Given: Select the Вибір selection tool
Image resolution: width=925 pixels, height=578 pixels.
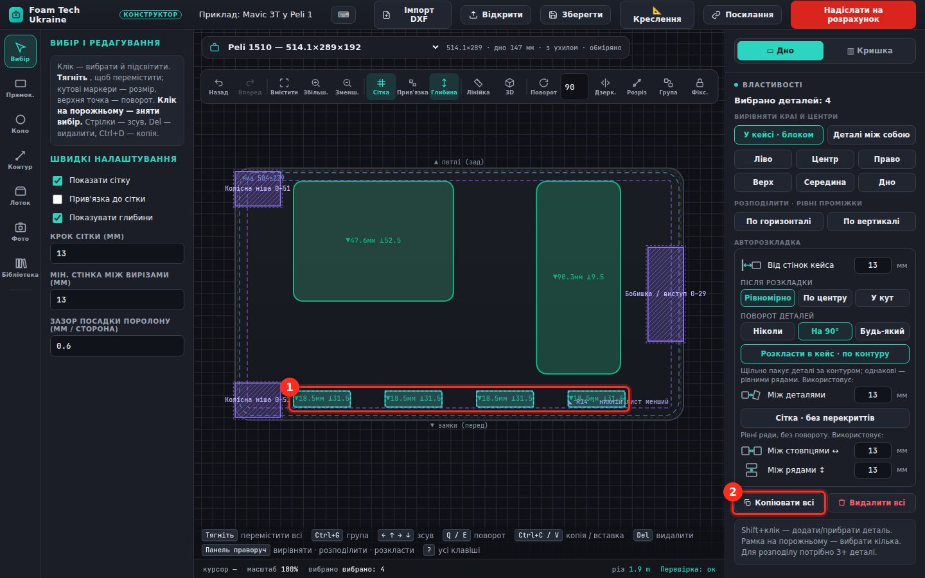Looking at the screenshot, I should (20, 51).
